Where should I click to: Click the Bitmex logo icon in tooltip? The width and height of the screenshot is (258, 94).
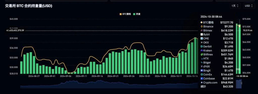pos(202,30)
